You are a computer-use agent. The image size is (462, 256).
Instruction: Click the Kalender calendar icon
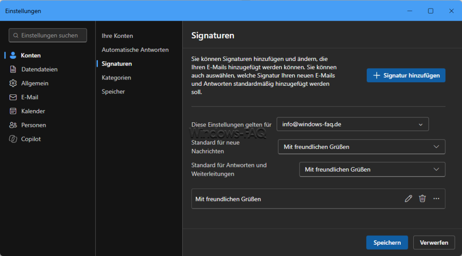pos(13,111)
